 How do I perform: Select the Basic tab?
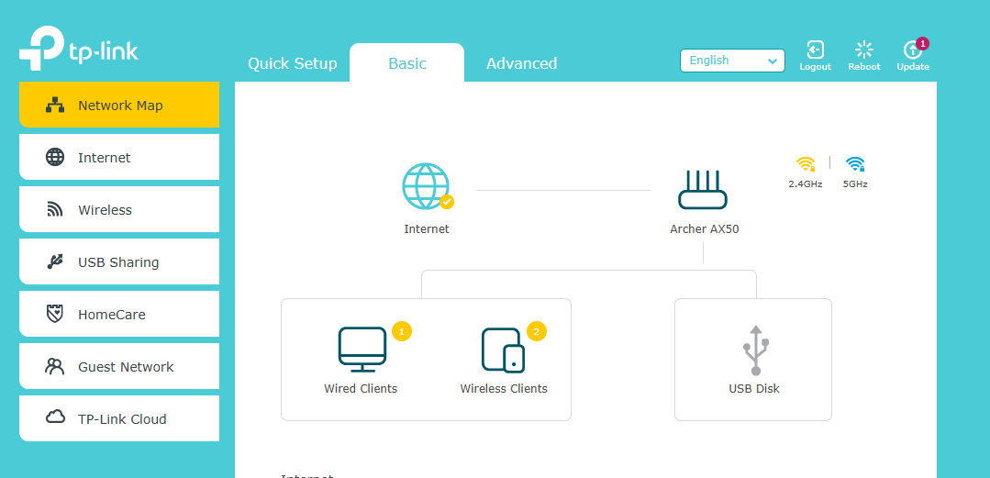[x=407, y=63]
